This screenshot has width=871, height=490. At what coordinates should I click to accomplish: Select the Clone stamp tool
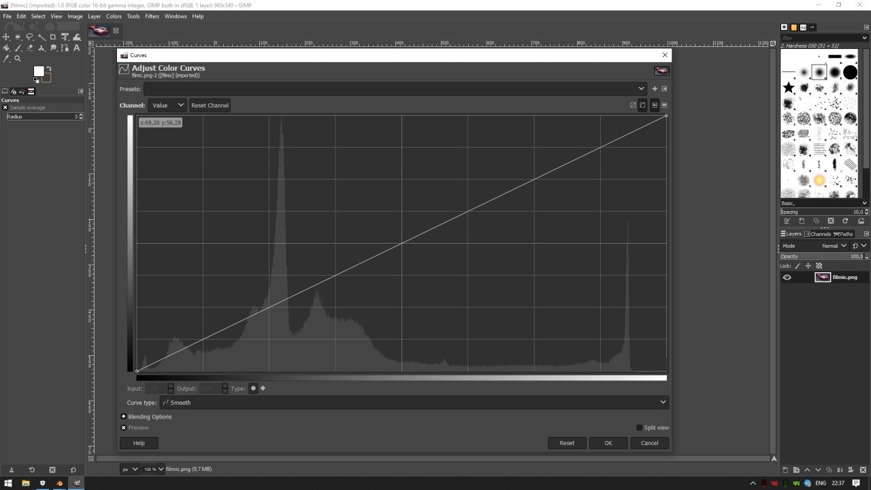42,48
